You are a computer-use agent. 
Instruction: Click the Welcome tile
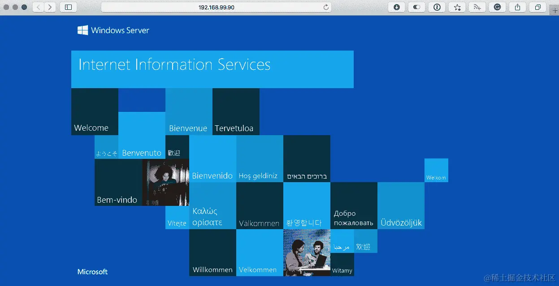tap(95, 111)
